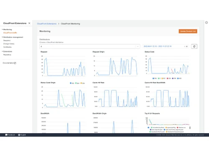Image resolution: width=209 pixels, height=157 pixels.
Task: Click the Monitoring panel heading
Action: coord(45,31)
